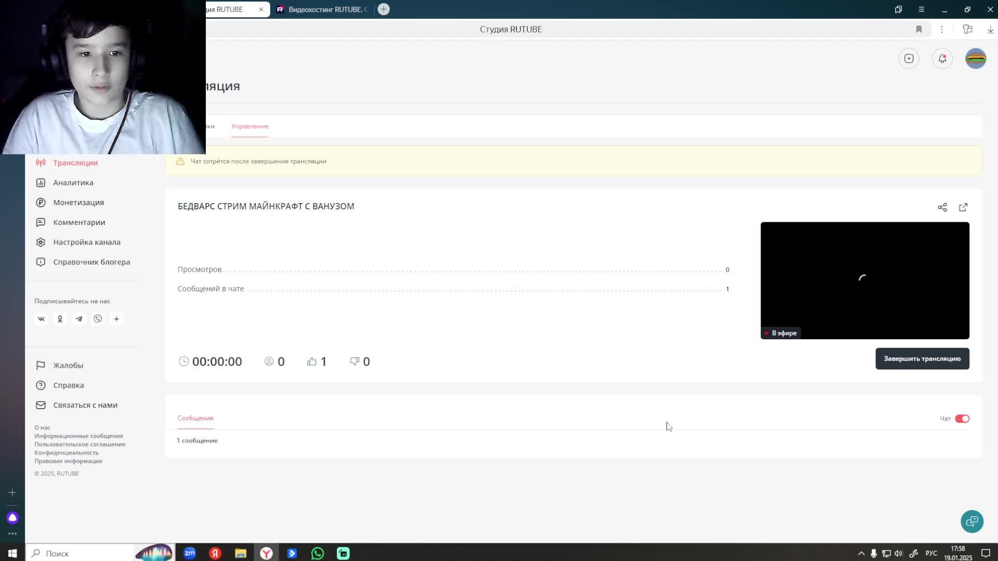The height and width of the screenshot is (561, 998).
Task: Open File Explorer from the taskbar
Action: coord(241,553)
